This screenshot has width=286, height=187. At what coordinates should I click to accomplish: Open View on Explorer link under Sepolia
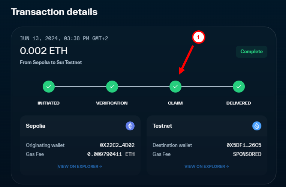click(x=80, y=166)
